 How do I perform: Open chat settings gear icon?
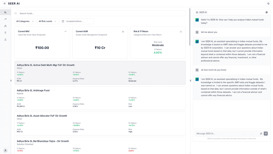[x=266, y=12]
